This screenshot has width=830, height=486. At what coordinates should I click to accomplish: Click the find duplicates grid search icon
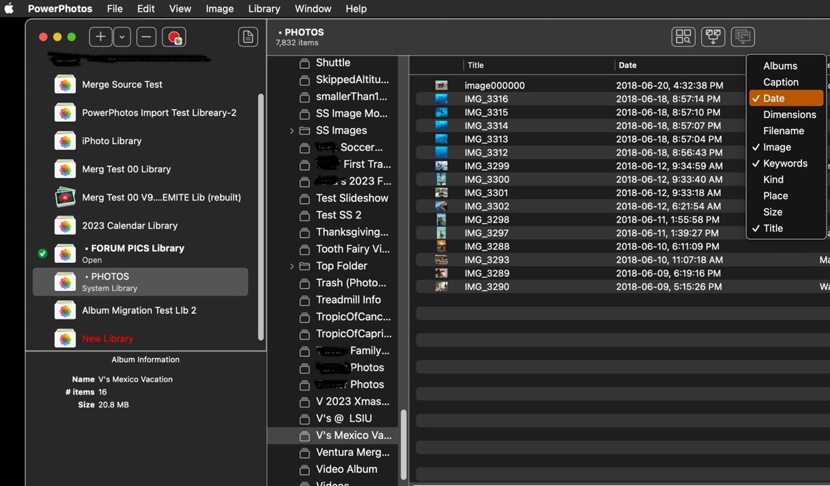click(x=683, y=37)
